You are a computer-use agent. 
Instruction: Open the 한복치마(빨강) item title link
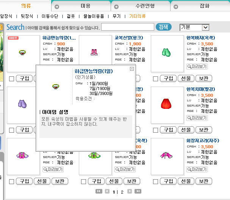200,89
